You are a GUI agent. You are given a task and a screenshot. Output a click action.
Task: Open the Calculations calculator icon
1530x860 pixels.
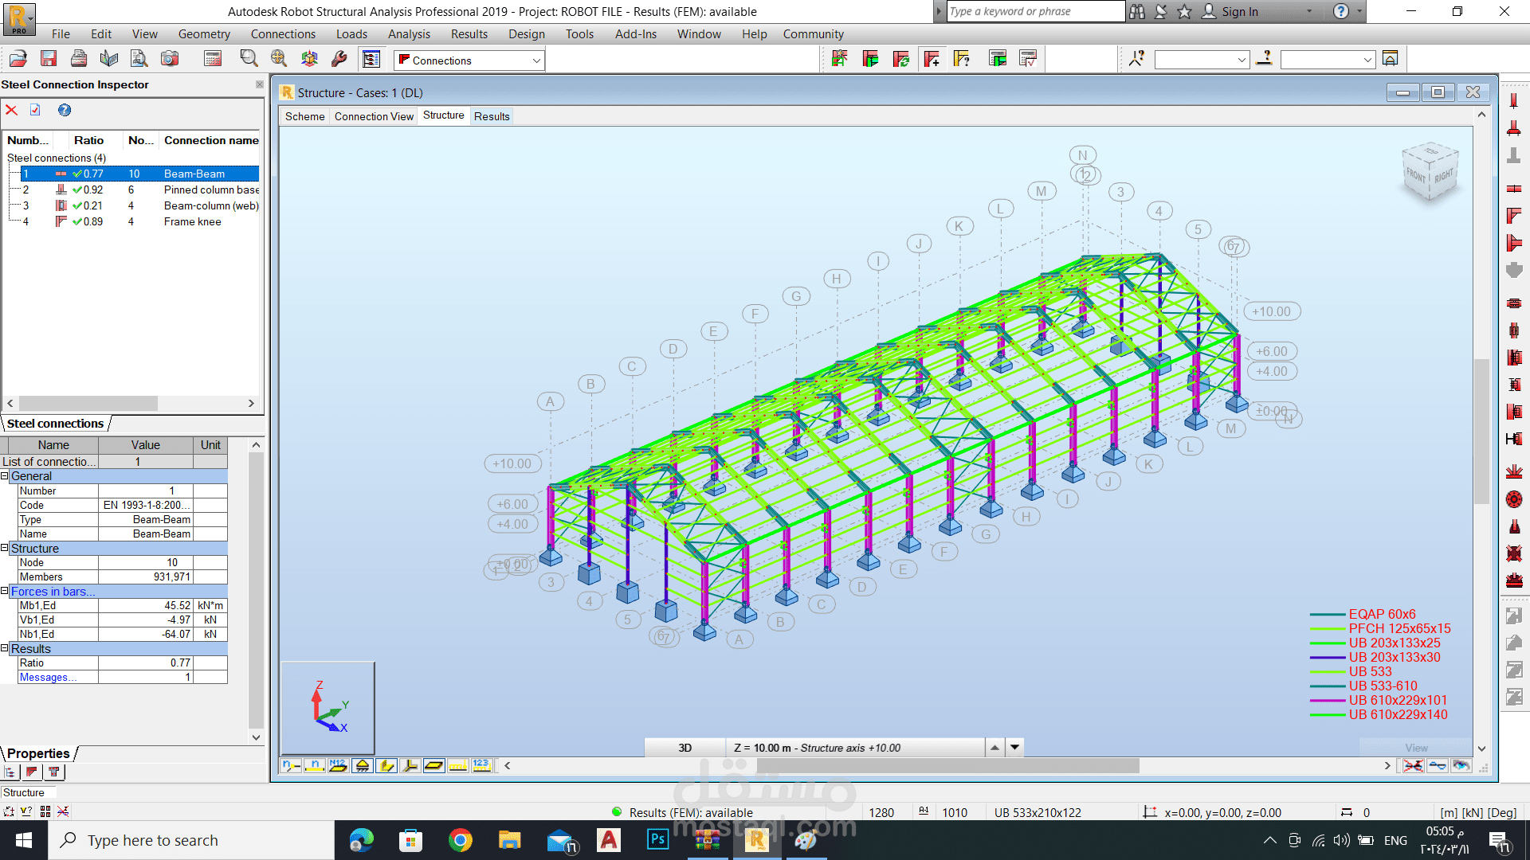pos(212,59)
